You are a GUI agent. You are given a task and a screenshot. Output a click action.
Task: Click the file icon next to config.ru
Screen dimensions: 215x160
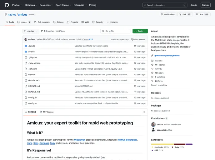tap(26, 103)
